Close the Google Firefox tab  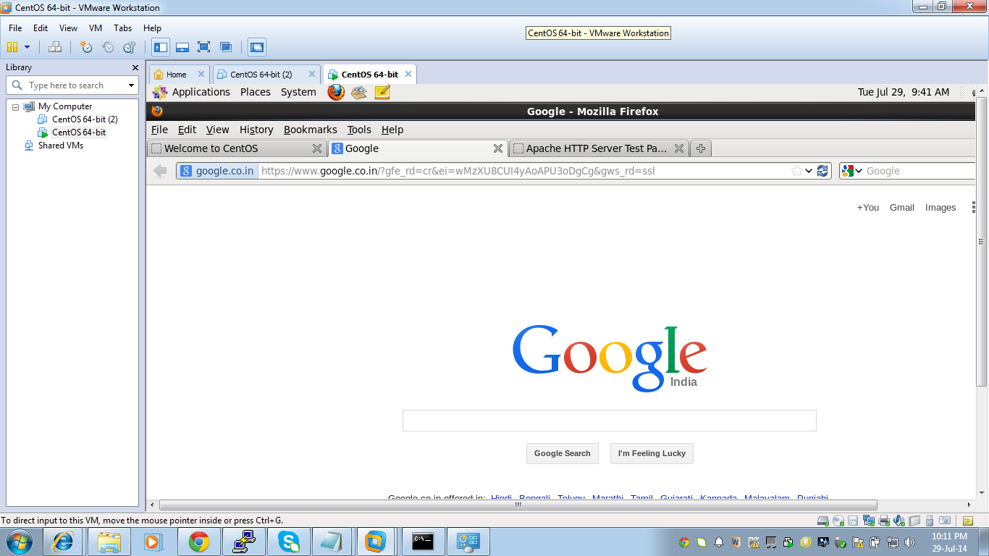497,148
